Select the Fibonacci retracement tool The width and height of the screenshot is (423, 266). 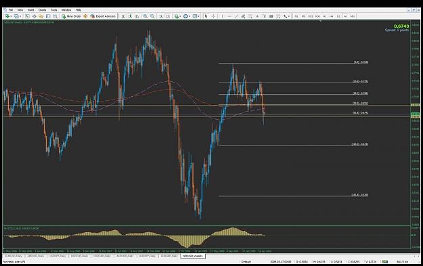250,16
